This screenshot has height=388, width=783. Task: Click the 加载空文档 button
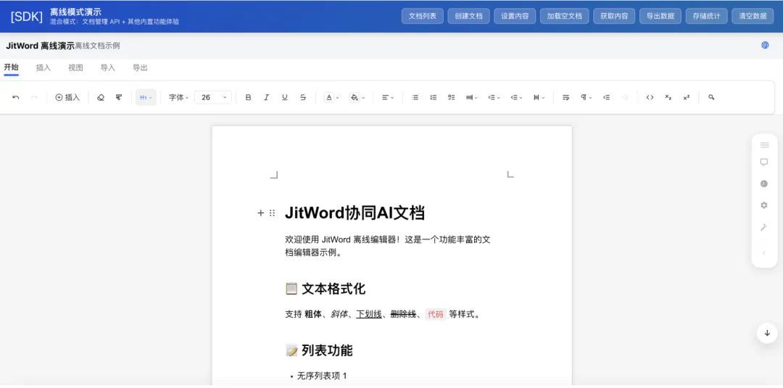tap(564, 16)
